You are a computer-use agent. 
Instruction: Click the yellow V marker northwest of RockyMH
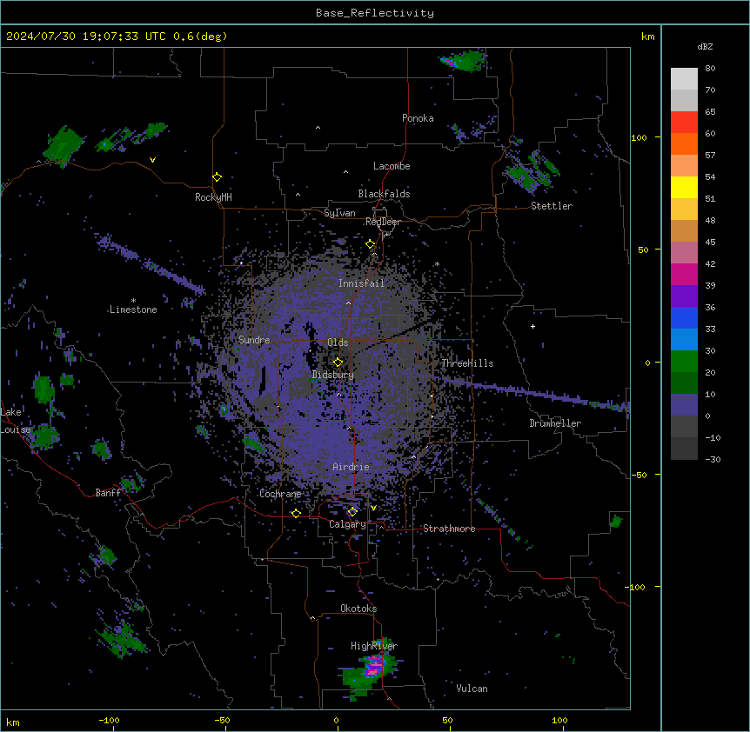tap(152, 160)
